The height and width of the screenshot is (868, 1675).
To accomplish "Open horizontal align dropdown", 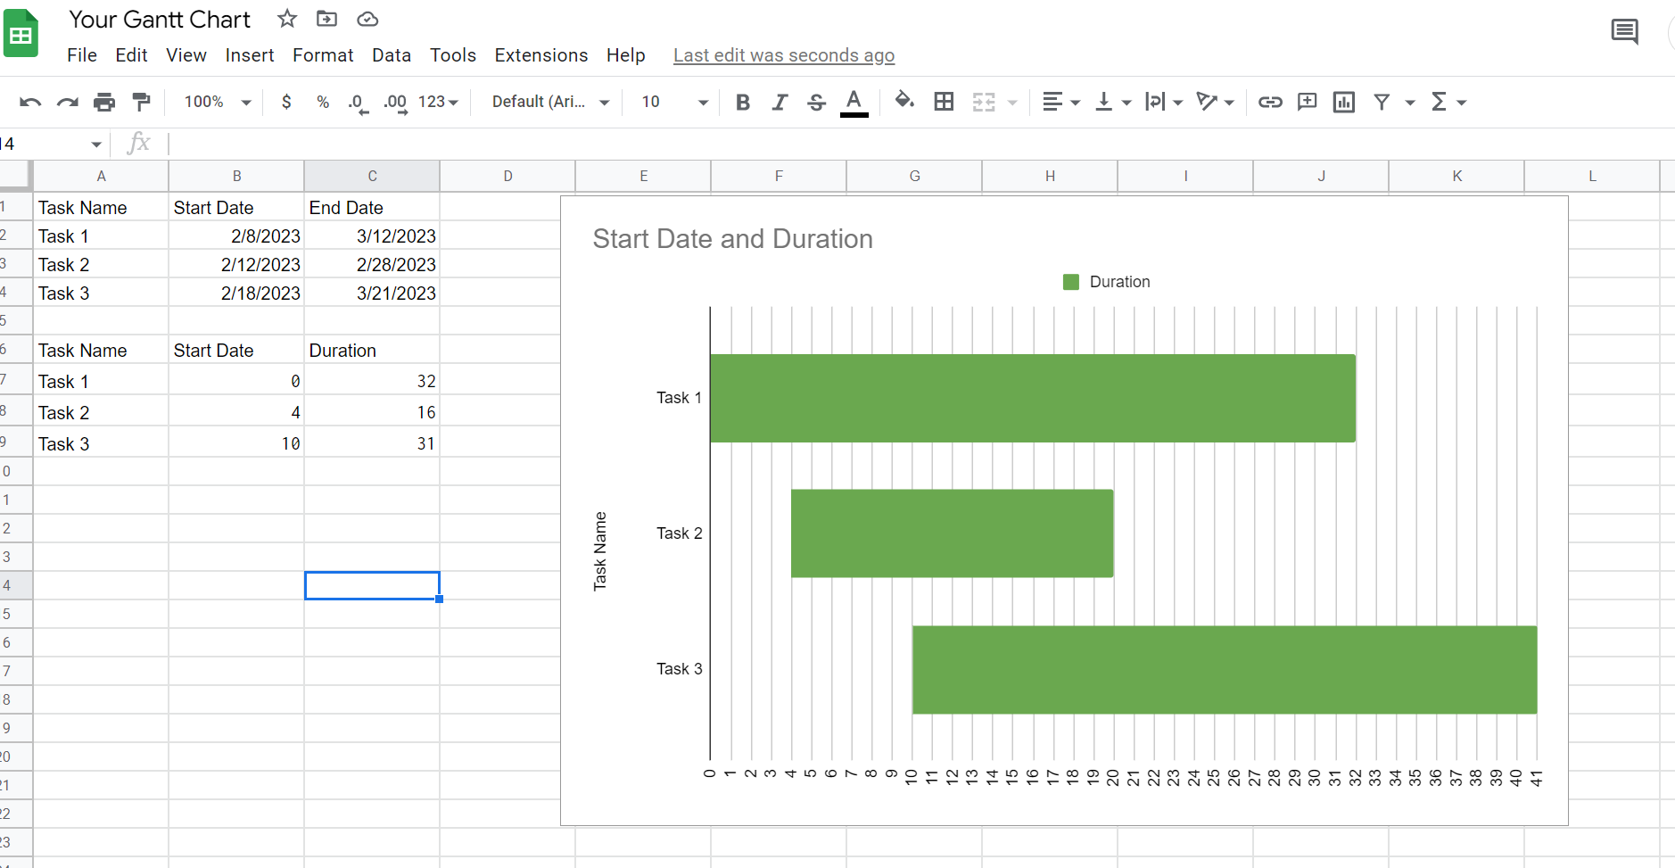I will (x=1061, y=102).
